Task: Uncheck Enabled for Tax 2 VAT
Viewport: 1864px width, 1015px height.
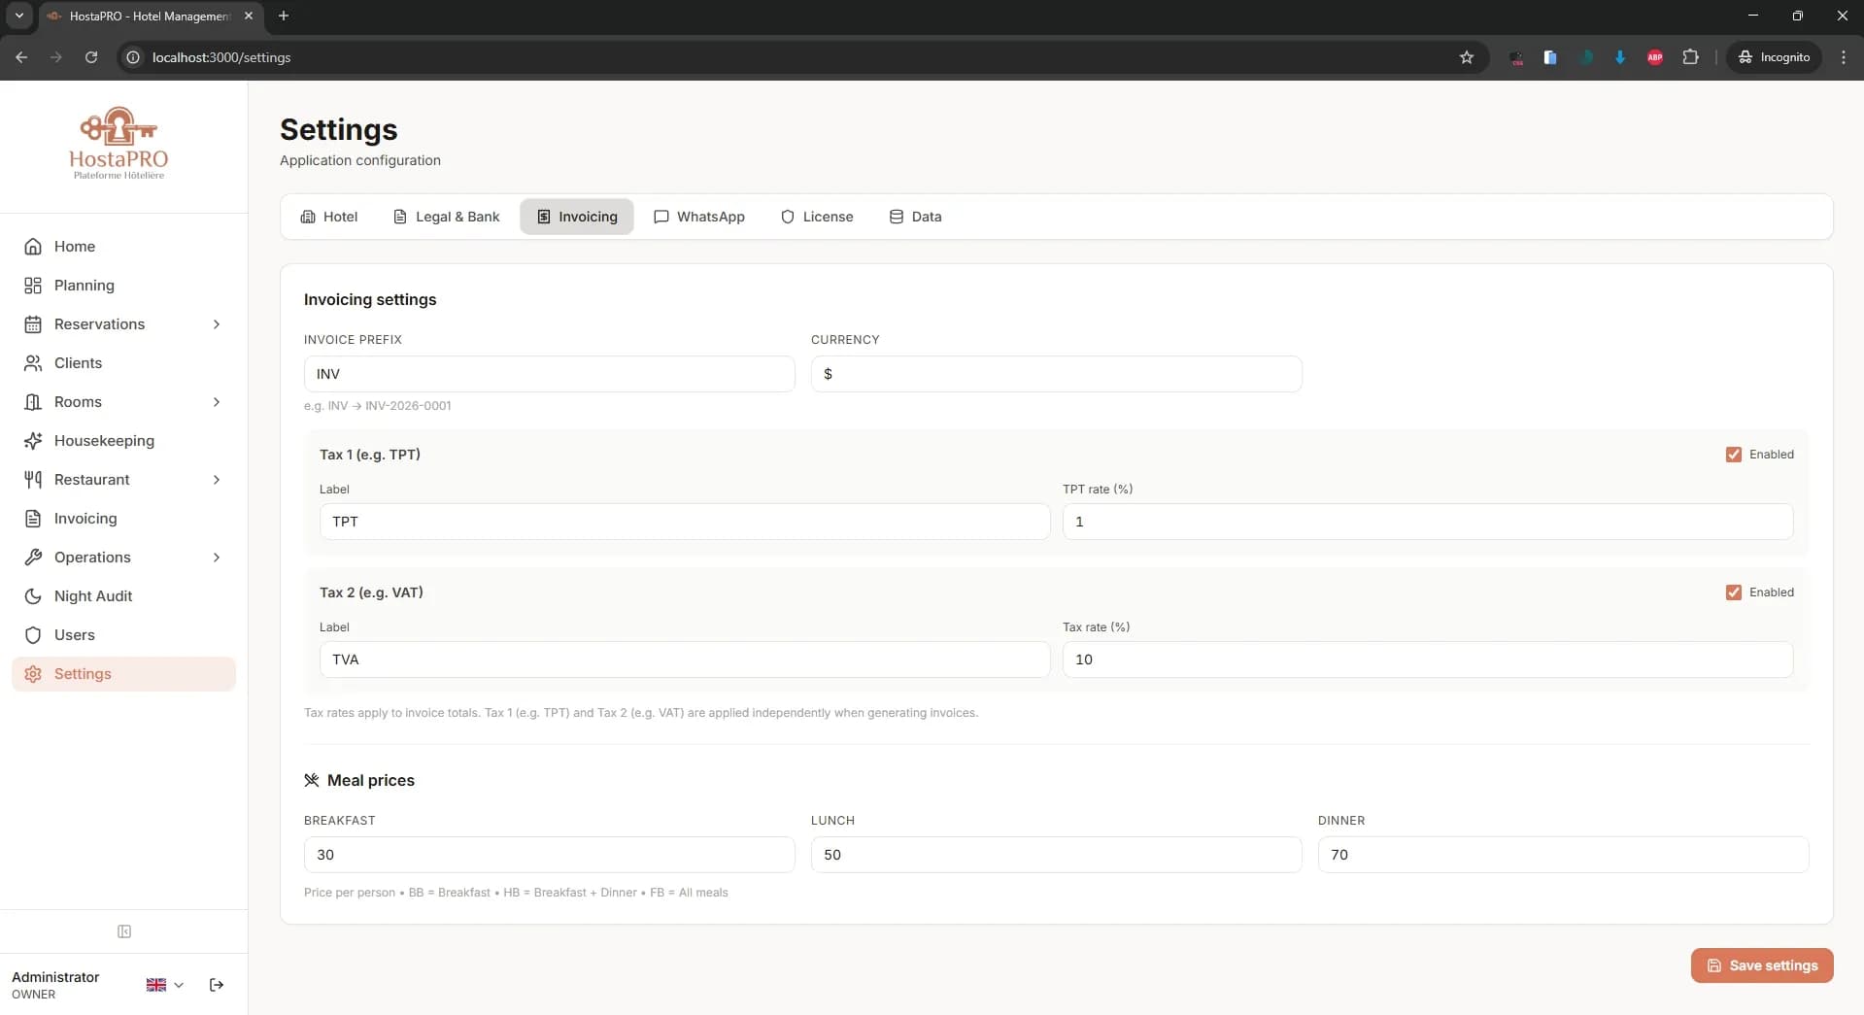Action: [1735, 592]
